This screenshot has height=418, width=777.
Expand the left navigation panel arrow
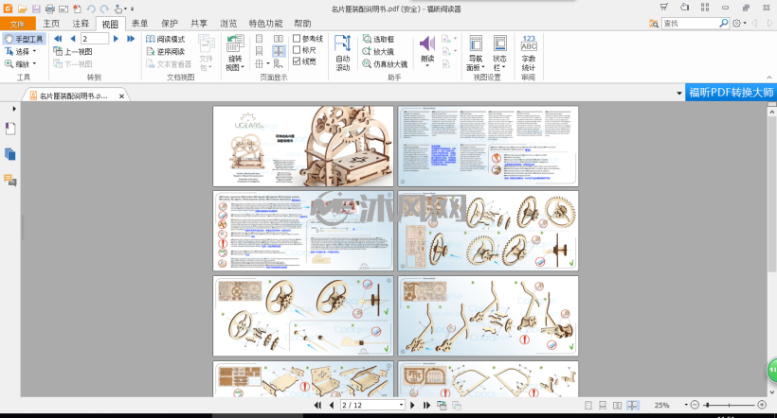coord(14,109)
